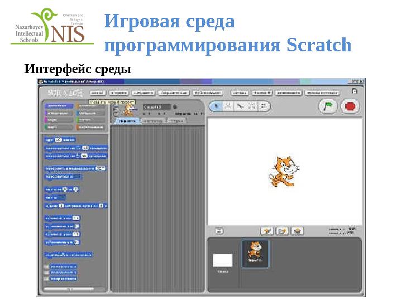Screen dimensions: 402x301
Task: Open the dropdown in the point-towards block
Action: 77,177
